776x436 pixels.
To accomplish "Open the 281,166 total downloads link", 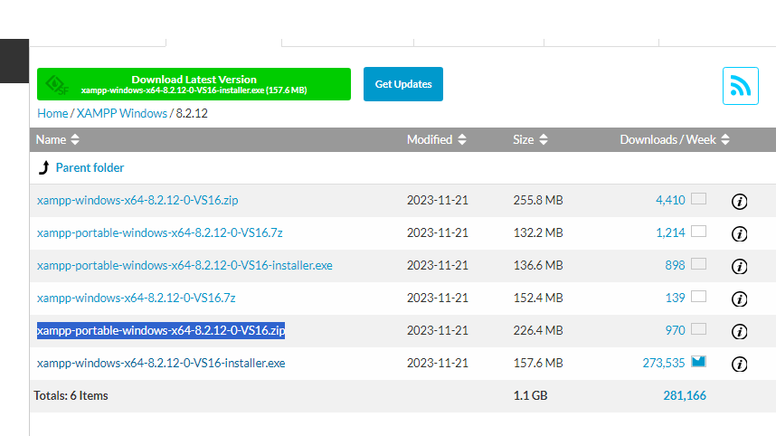I will coord(685,395).
